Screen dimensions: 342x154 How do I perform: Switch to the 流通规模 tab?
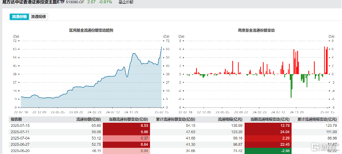tap(38, 17)
